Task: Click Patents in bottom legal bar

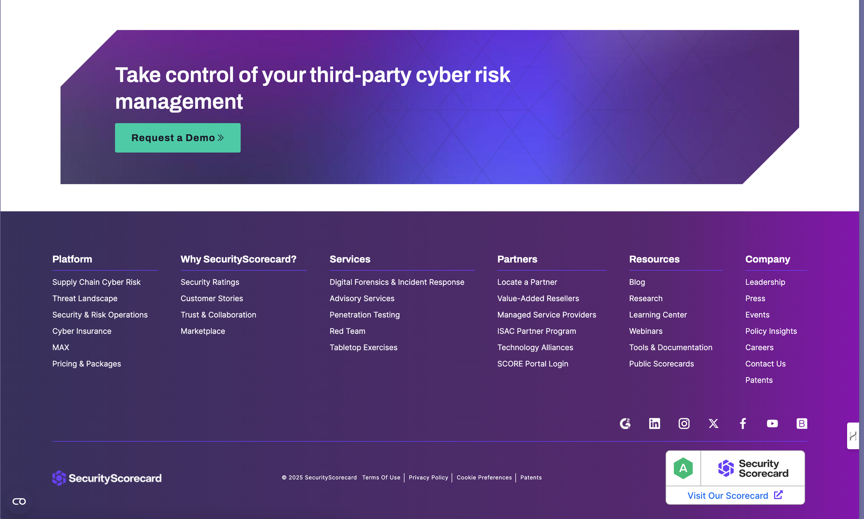Action: click(531, 478)
